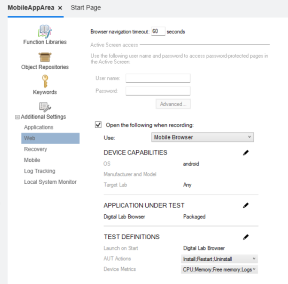This screenshot has height=284, width=288.
Task: Edit Application Under Test pencil icon
Action: click(246, 206)
